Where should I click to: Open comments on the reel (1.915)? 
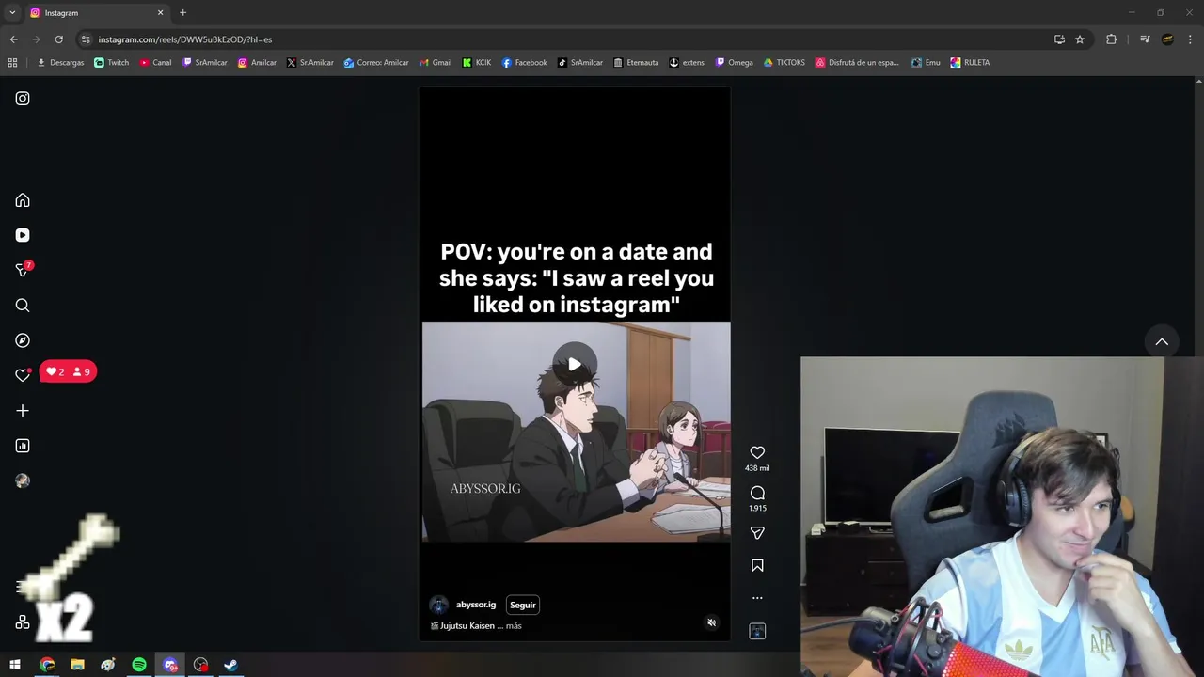click(757, 493)
